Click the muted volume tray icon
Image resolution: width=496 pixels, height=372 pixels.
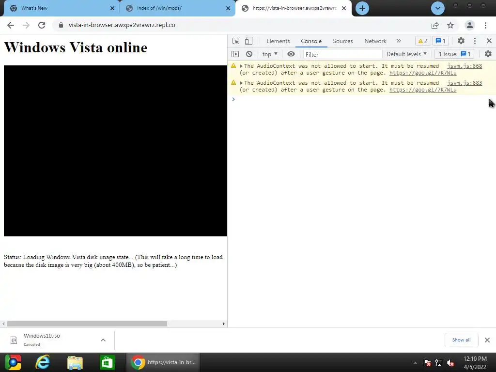[x=450, y=363]
